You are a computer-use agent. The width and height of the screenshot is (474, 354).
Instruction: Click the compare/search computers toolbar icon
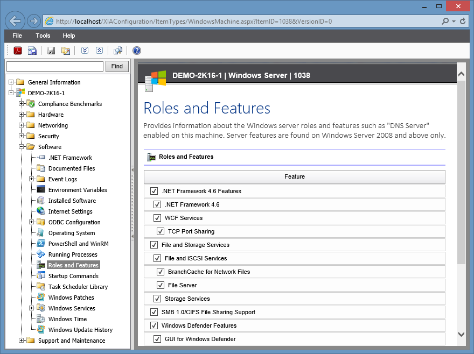(117, 51)
